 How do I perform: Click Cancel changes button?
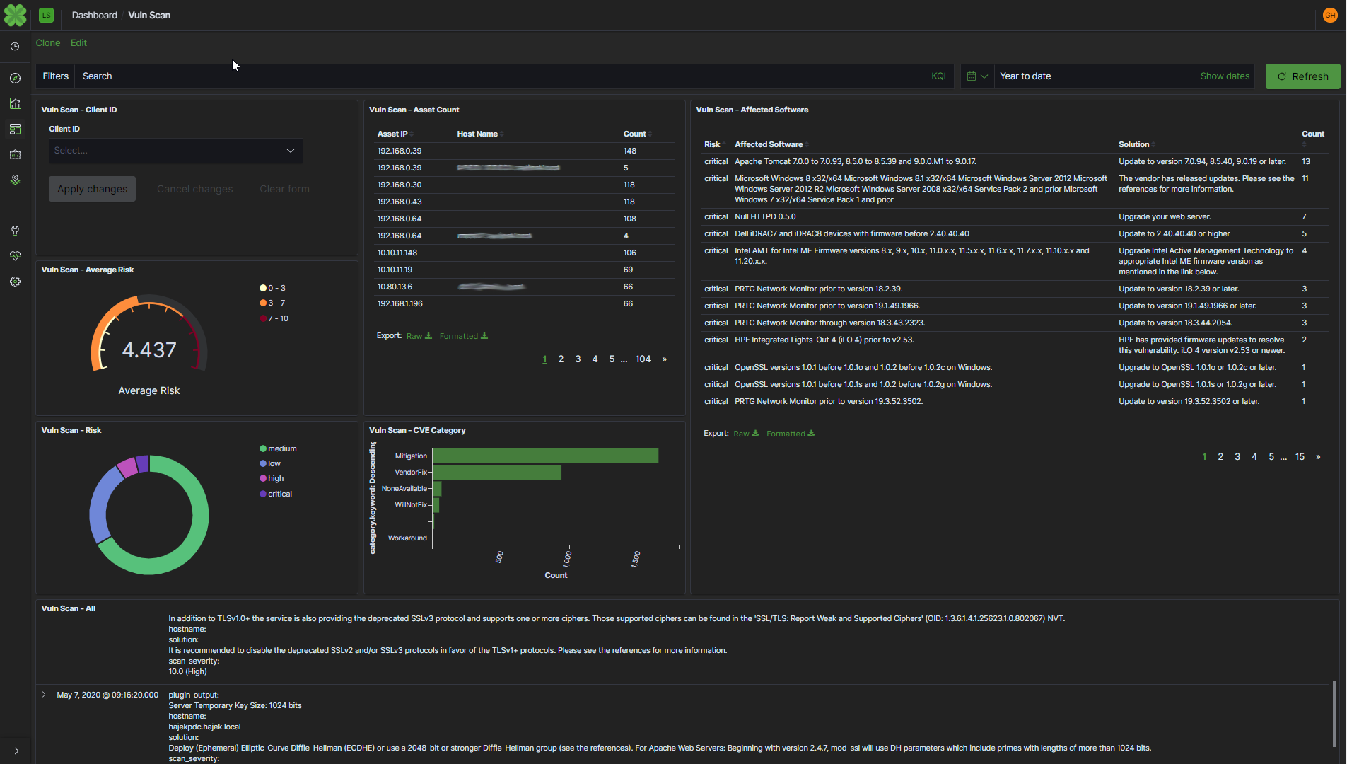(x=194, y=189)
